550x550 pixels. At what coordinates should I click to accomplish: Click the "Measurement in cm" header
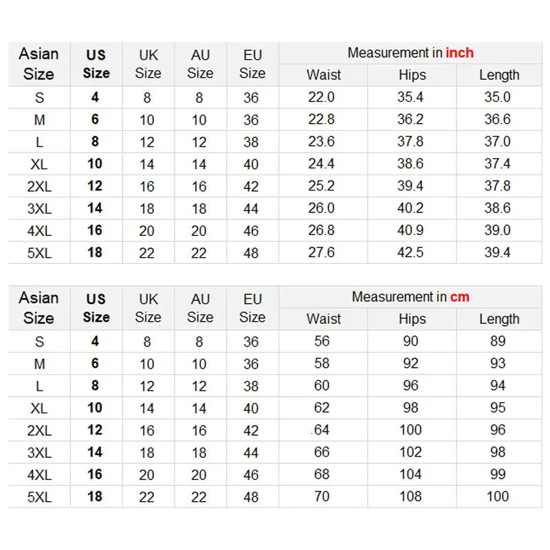410,297
